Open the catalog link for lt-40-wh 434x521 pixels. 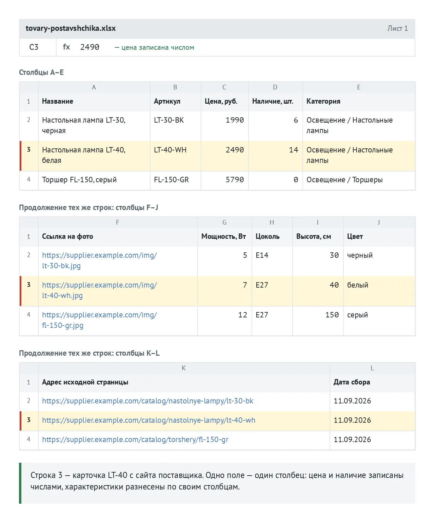[x=149, y=420]
